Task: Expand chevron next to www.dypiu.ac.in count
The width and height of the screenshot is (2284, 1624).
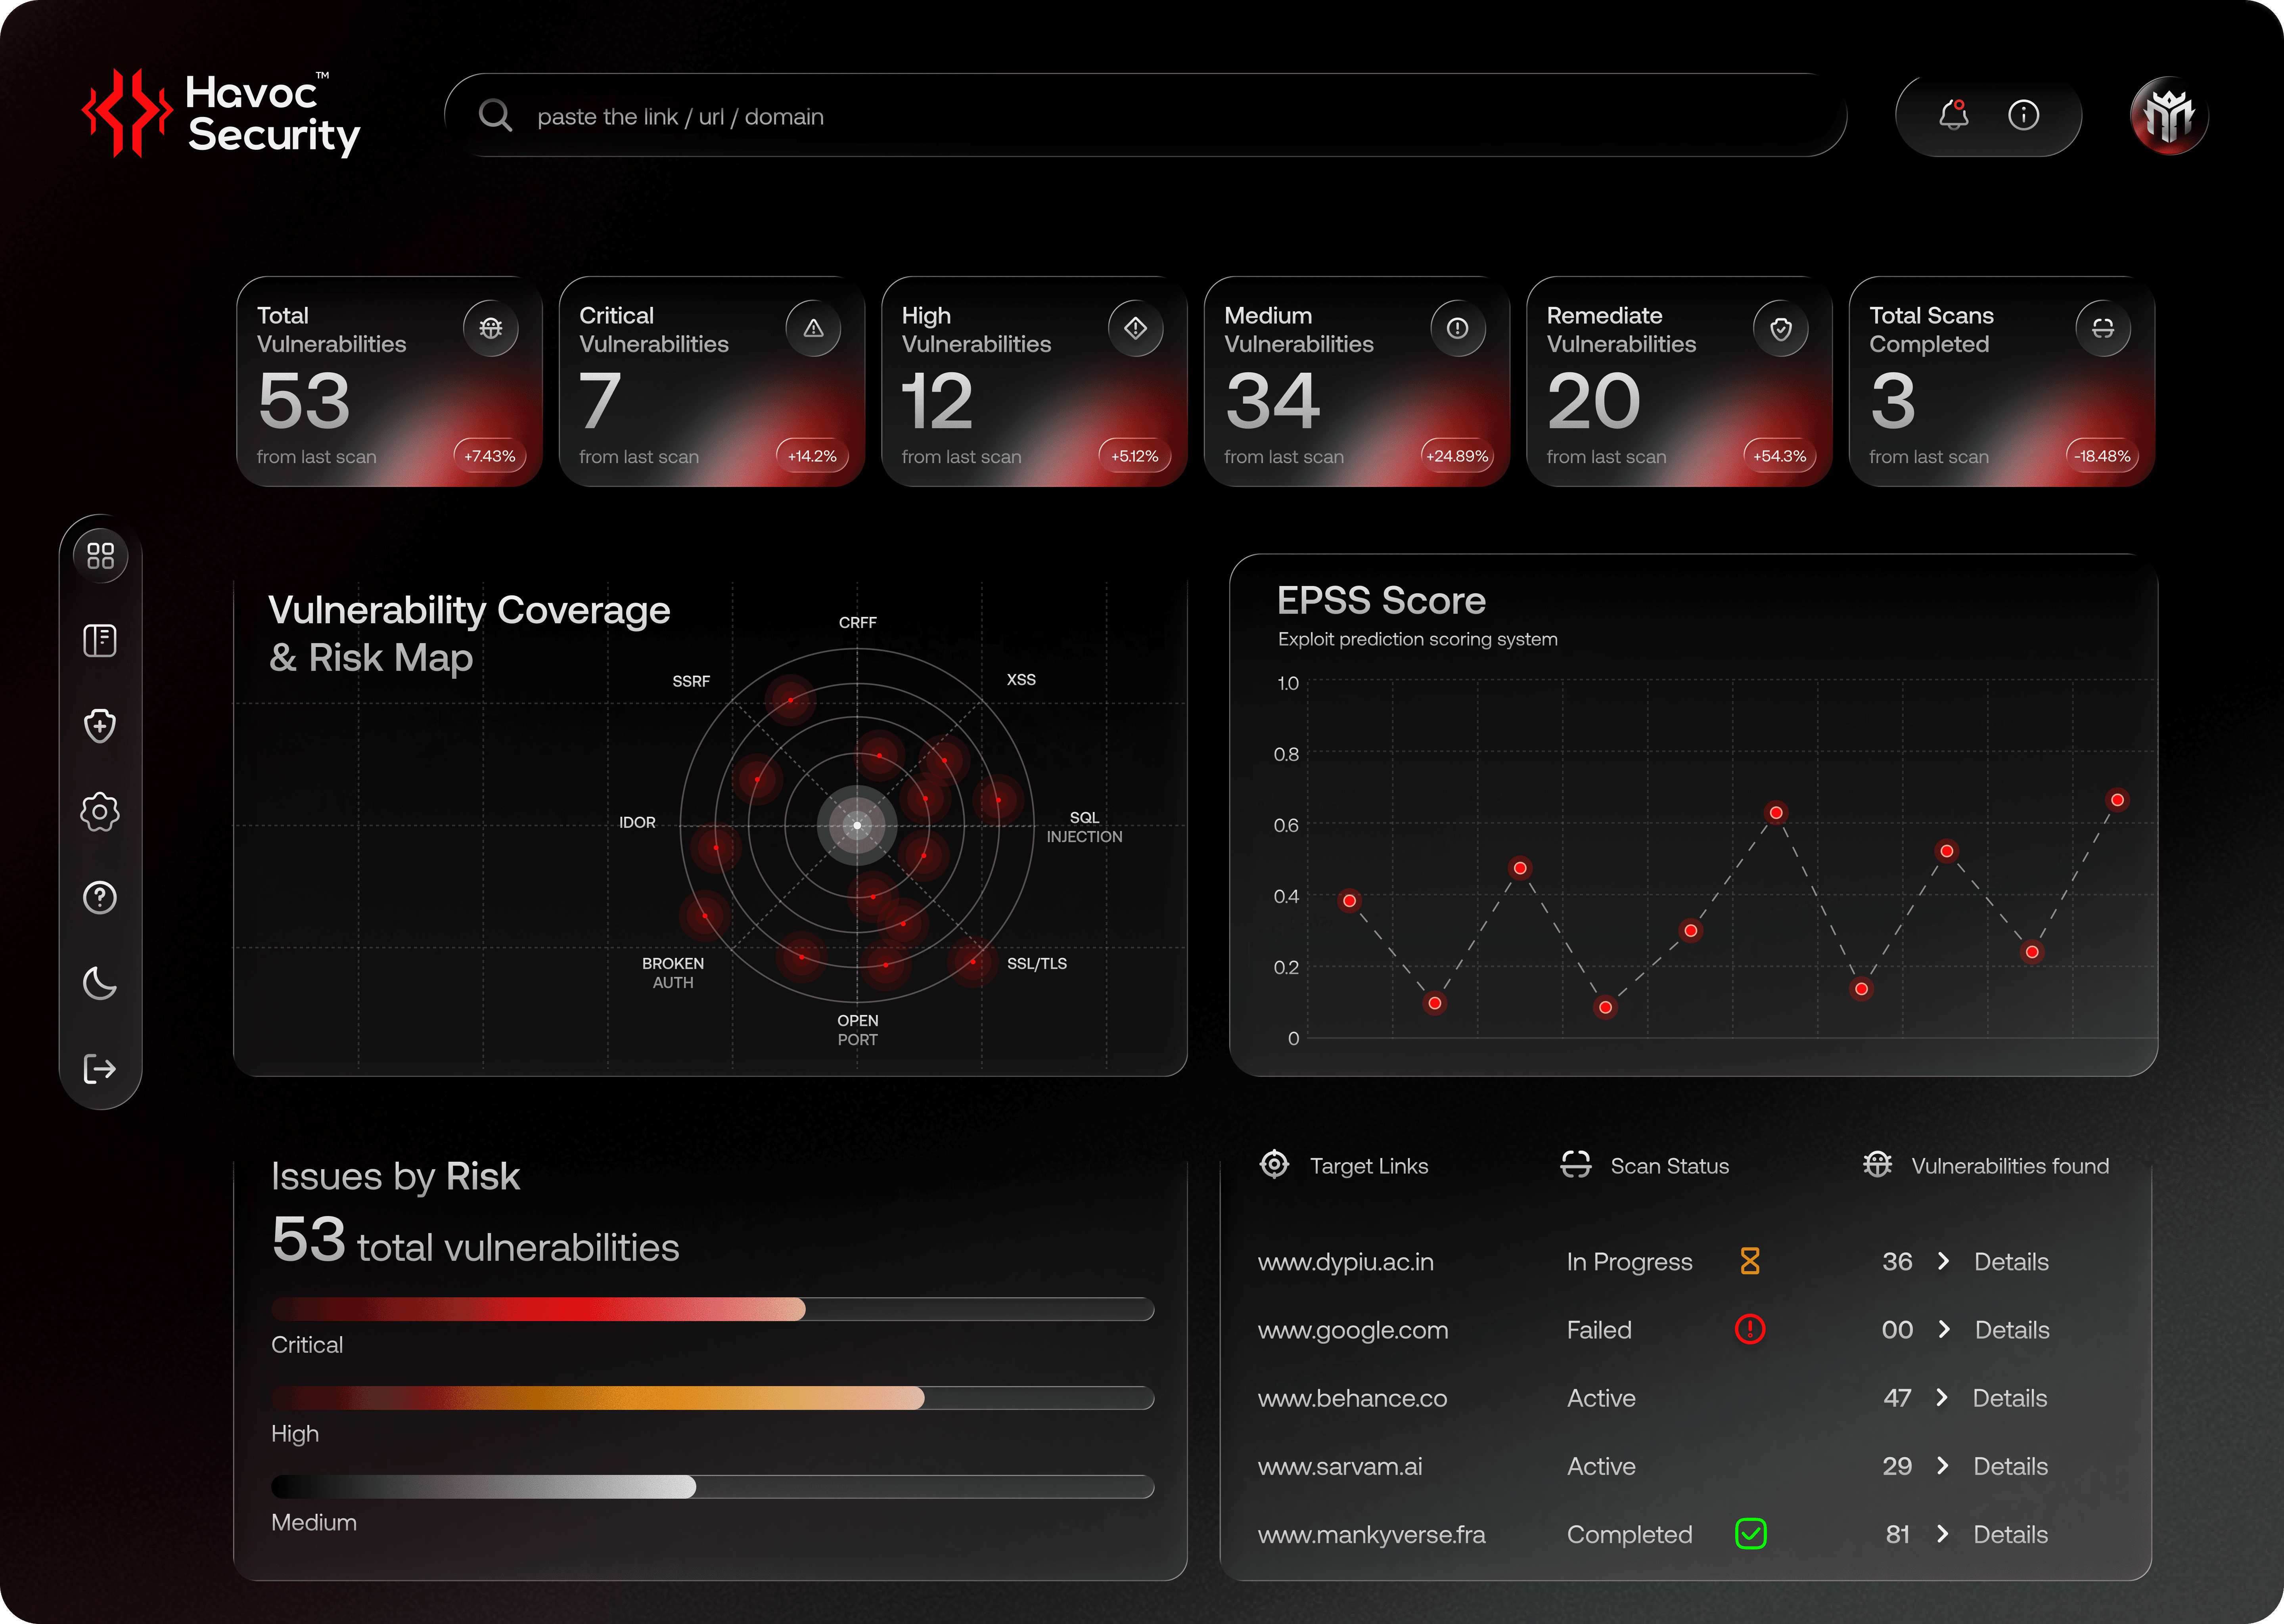Action: click(x=1943, y=1261)
